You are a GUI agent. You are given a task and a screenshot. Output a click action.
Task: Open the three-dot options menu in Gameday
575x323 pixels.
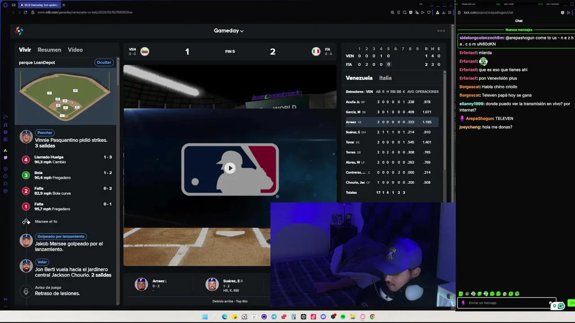pyautogui.click(x=441, y=31)
